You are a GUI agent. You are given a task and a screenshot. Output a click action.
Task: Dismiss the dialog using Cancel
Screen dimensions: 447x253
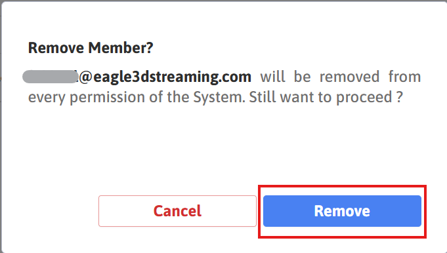177,211
